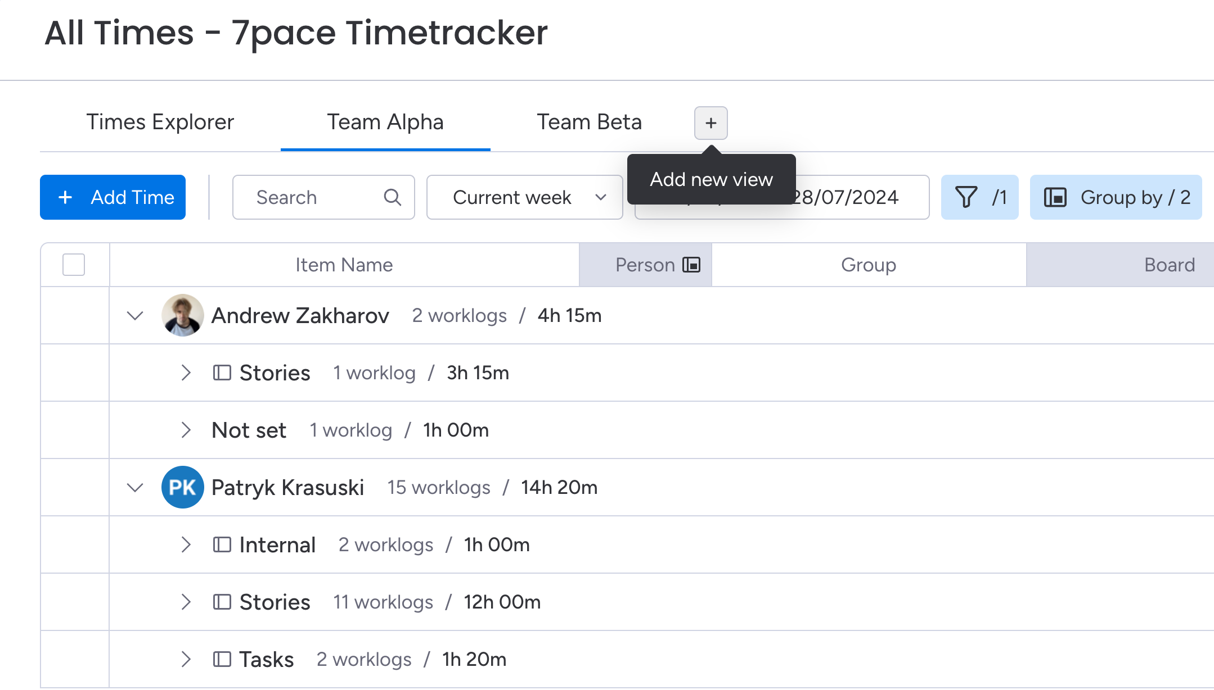Viewport: 1214px width, 690px height.
Task: Select the Team Alpha tab
Action: pos(385,122)
